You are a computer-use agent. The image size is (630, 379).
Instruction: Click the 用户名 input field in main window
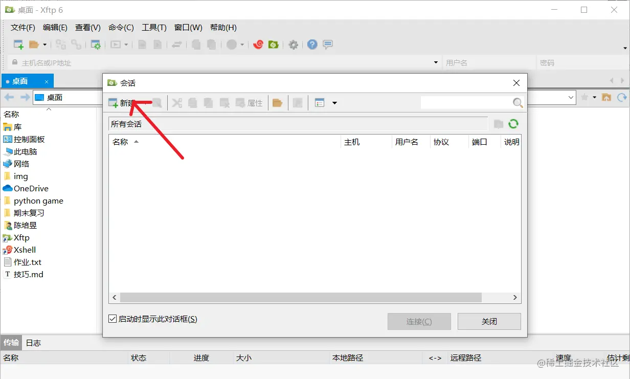point(489,63)
